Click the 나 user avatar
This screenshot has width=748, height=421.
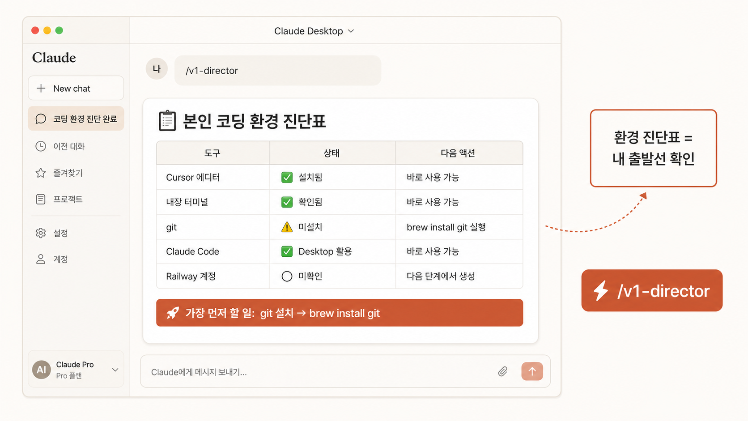click(157, 68)
